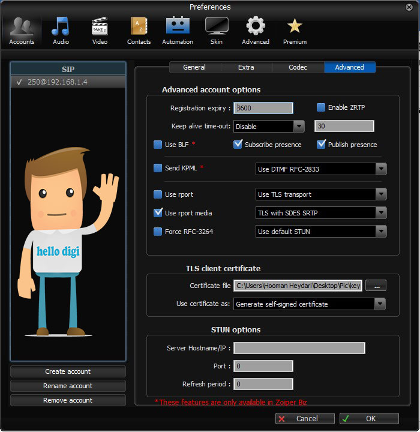Enable Force RFC-3264 checkbox
The height and width of the screenshot is (432, 420).
[x=158, y=232]
